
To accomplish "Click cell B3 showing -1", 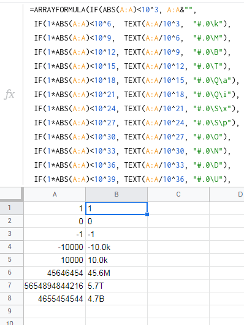I will point(116,234).
